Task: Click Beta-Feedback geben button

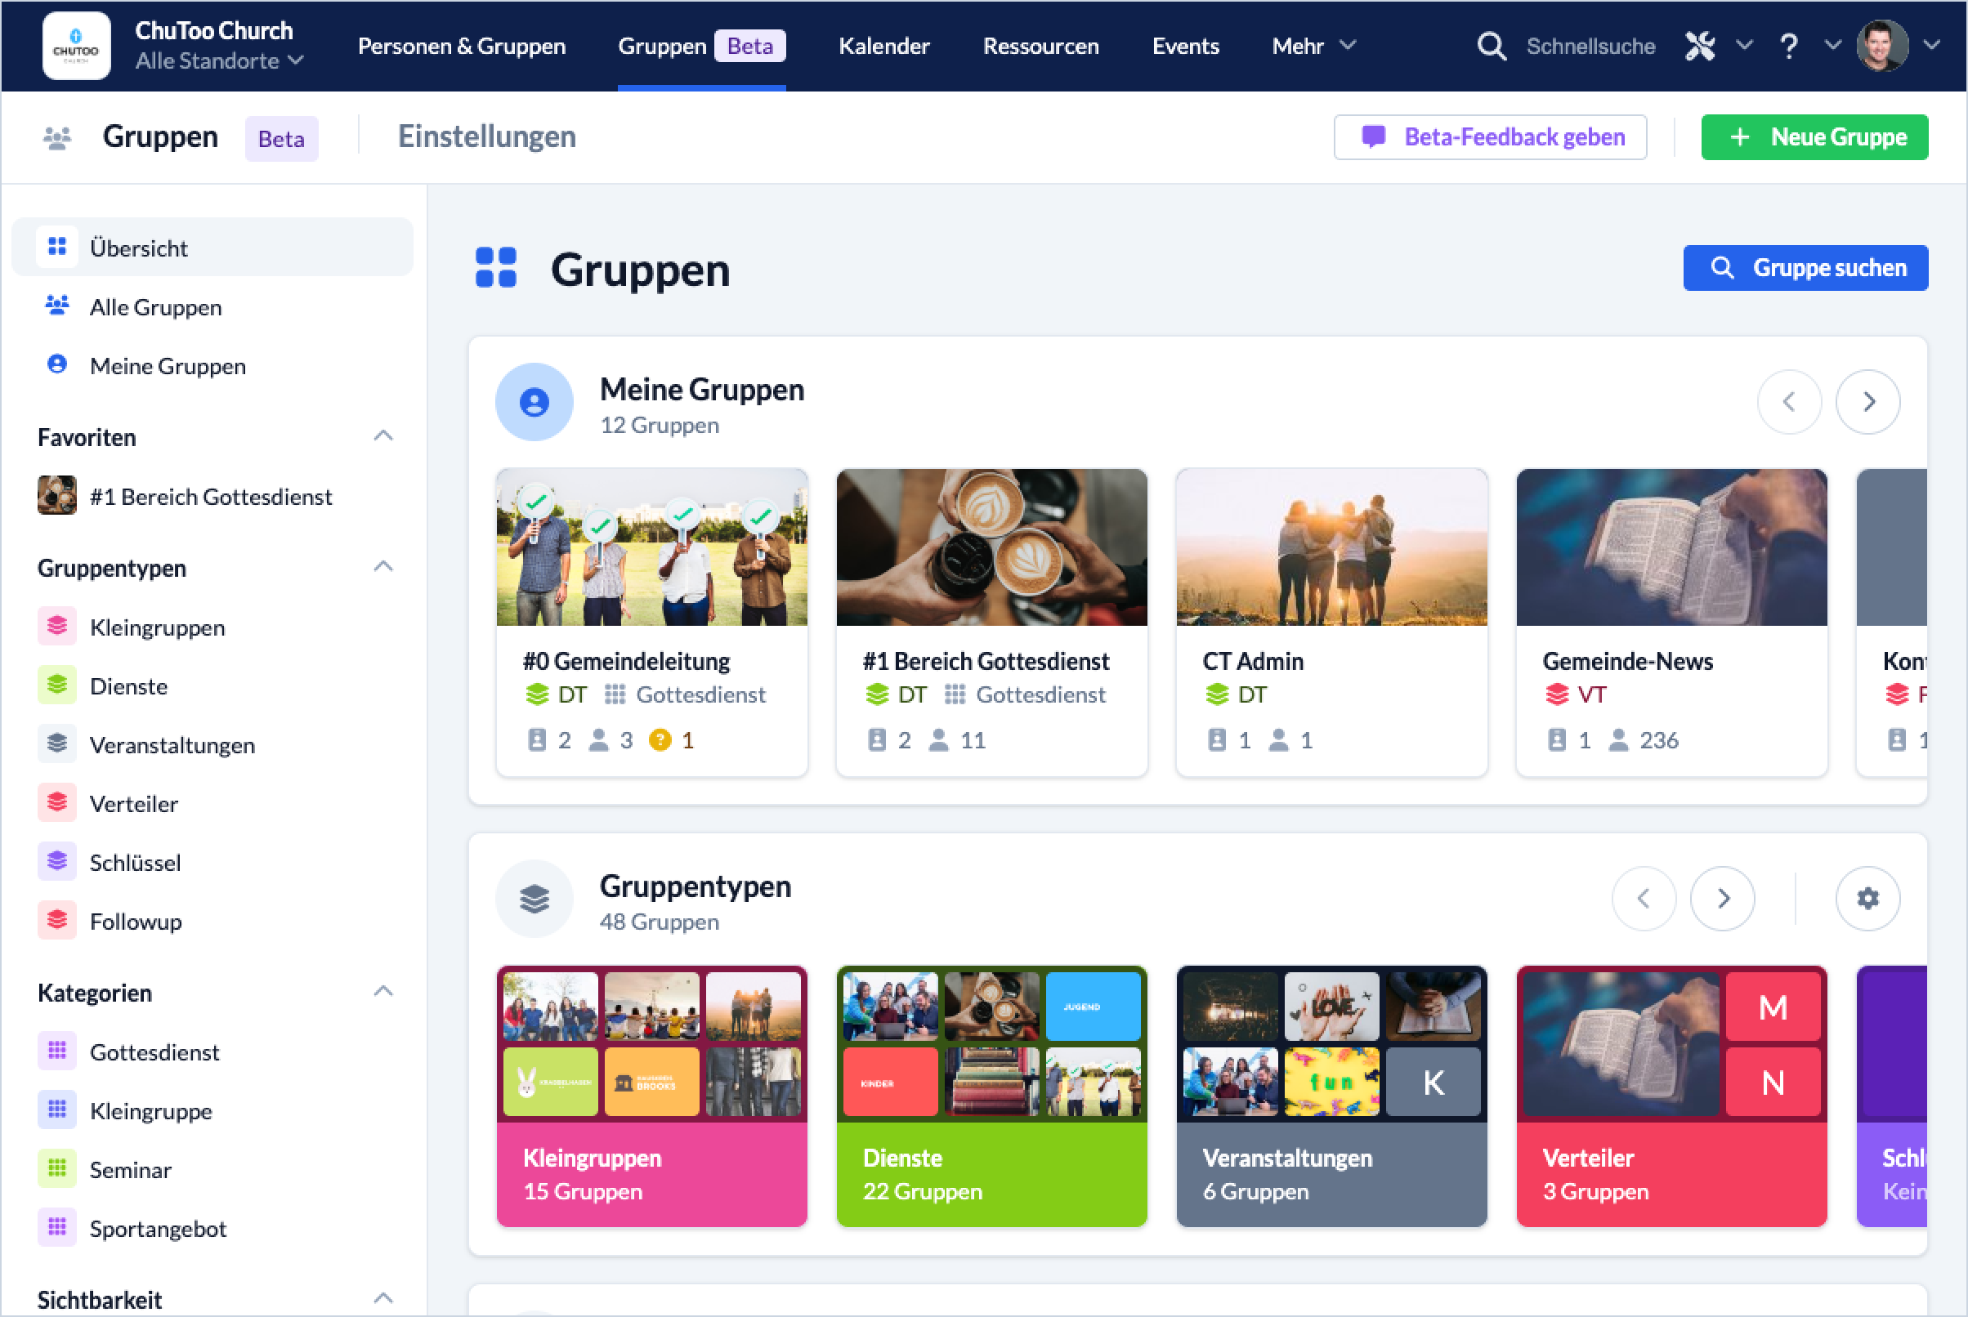Action: point(1489,137)
